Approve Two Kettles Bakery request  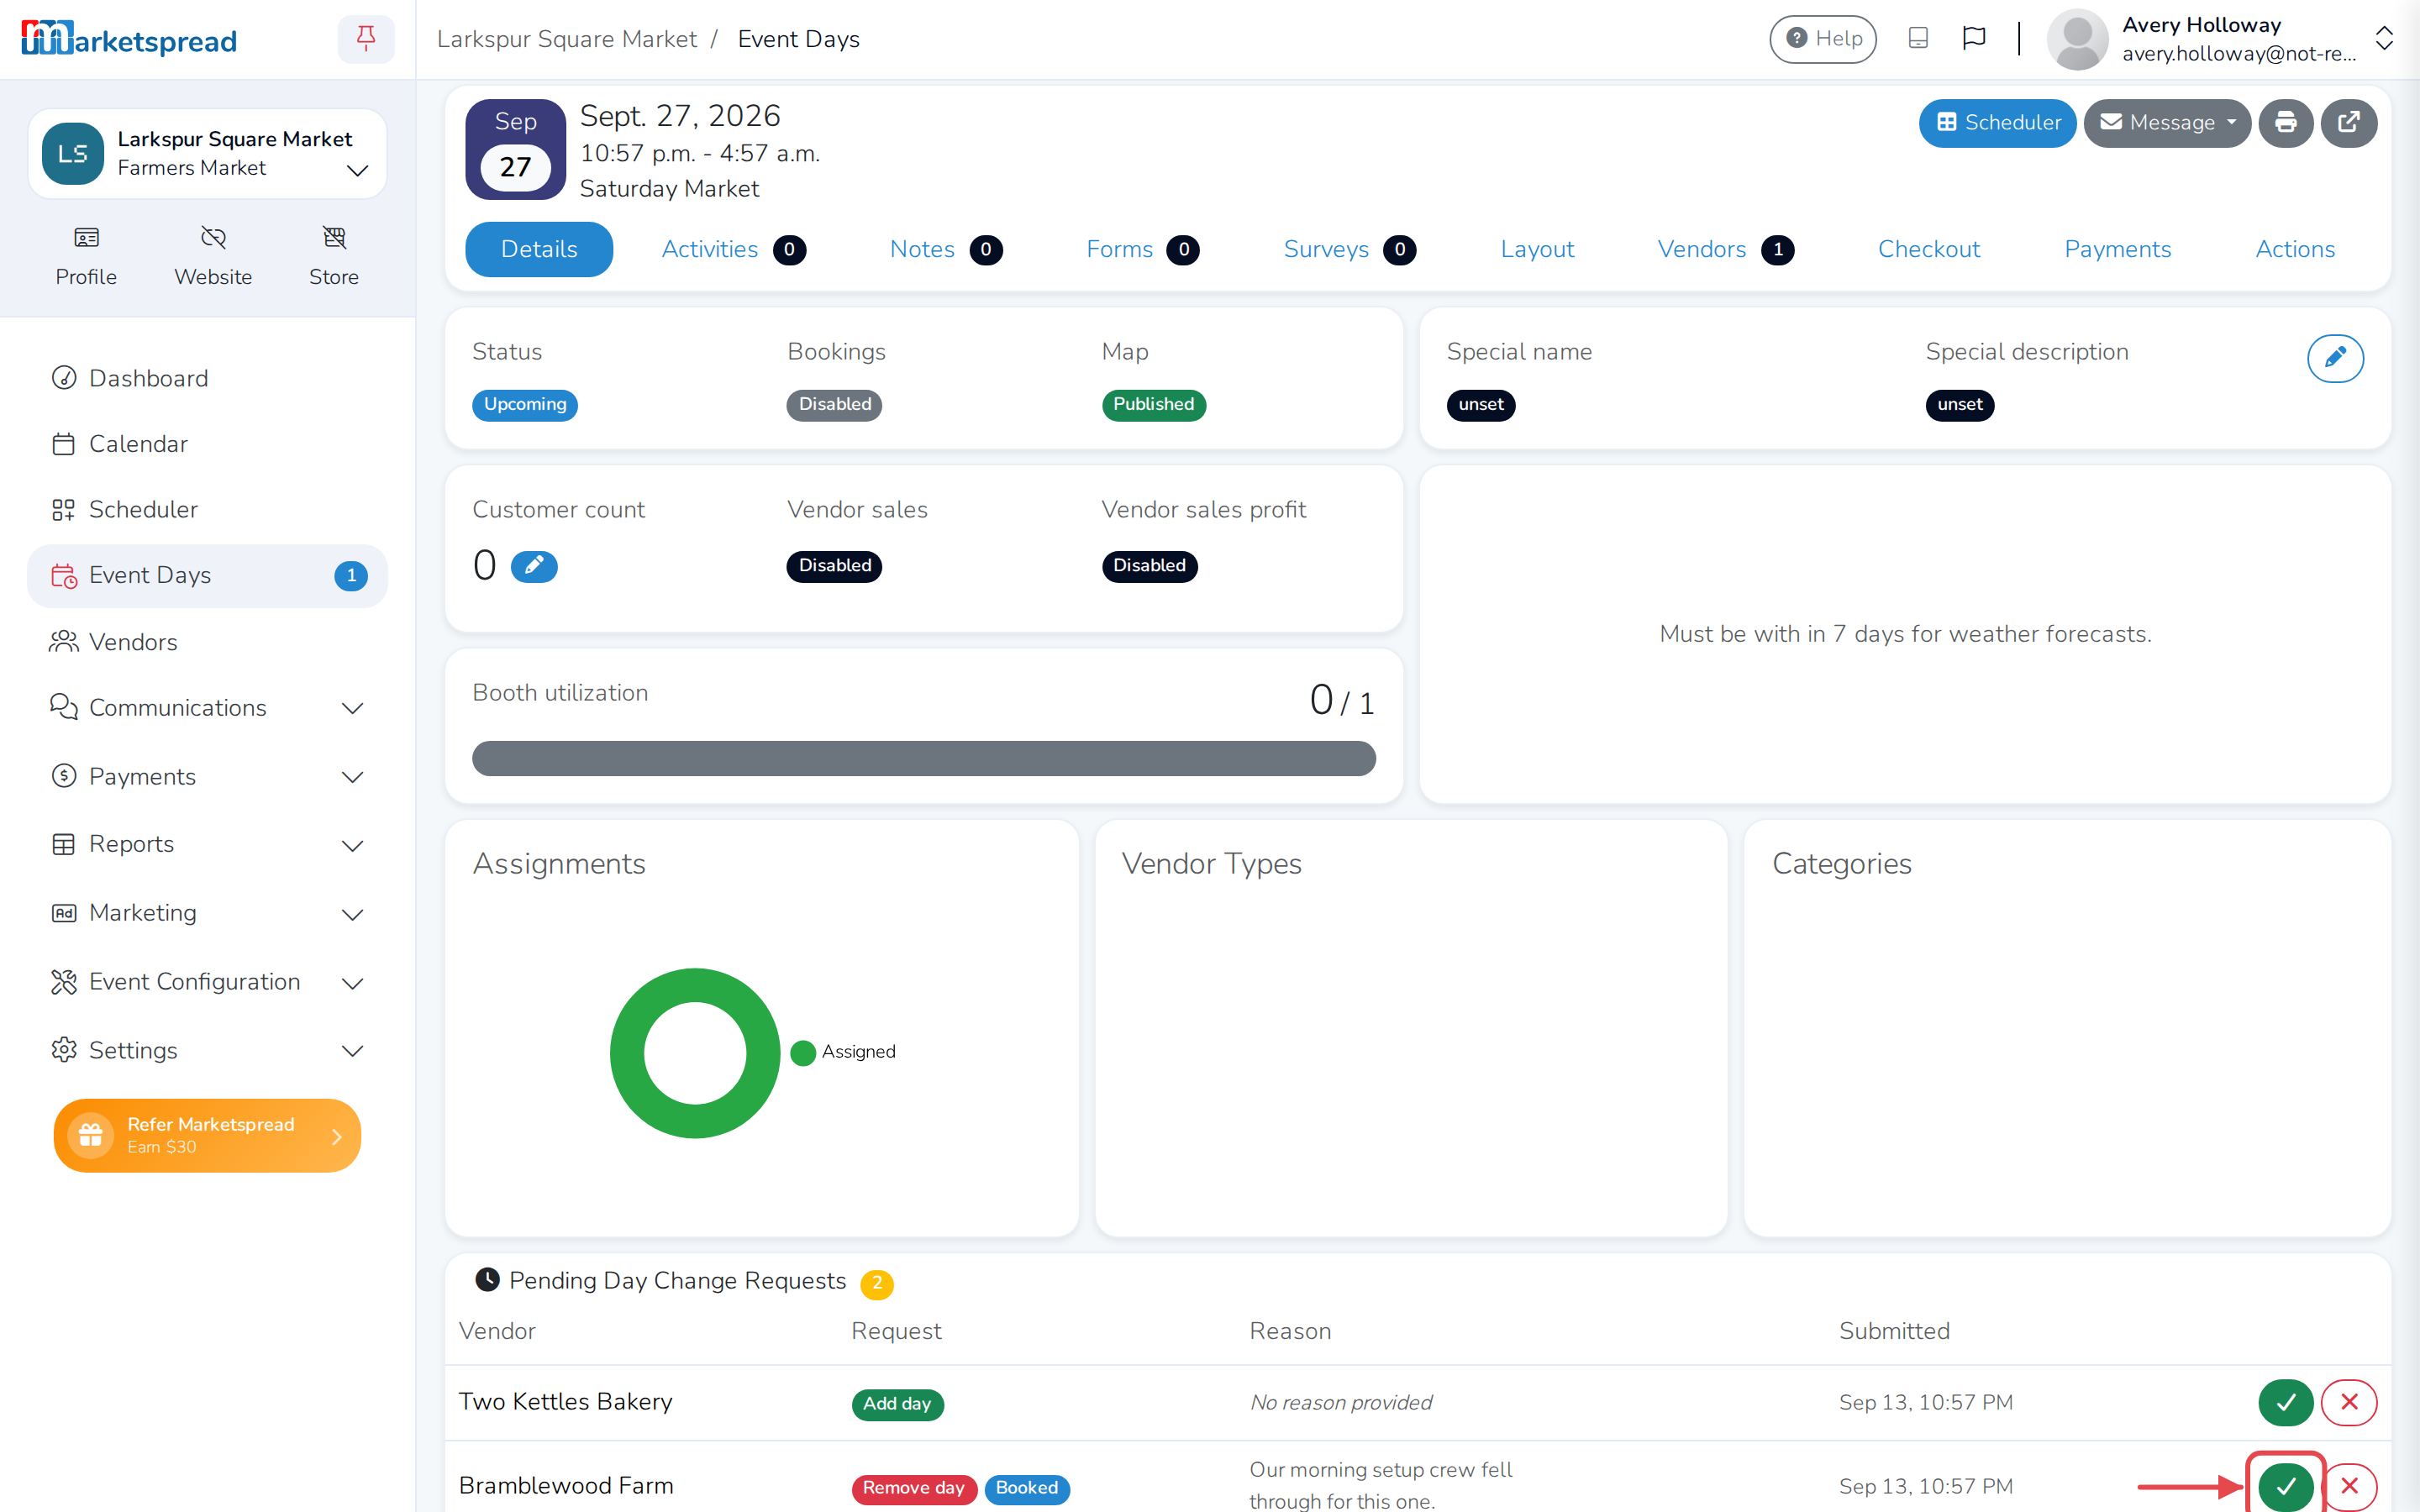pos(2286,1402)
